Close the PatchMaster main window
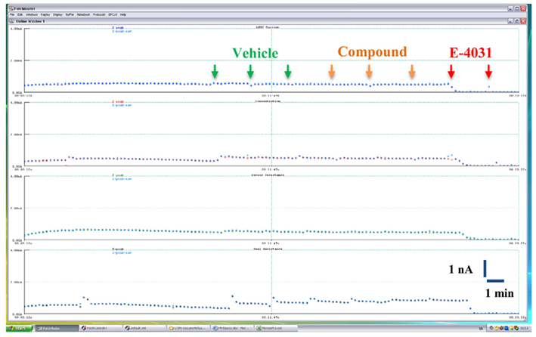Image resolution: width=536 pixels, height=337 pixels. (523, 8)
